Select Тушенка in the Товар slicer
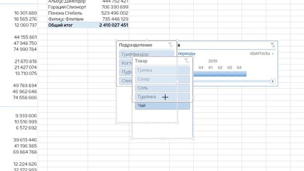The height and width of the screenshot is (171, 304). click(x=162, y=97)
